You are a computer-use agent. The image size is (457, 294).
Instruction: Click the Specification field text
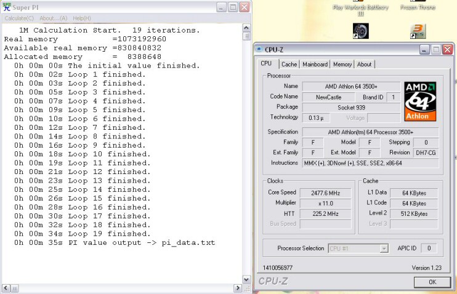[370, 132]
